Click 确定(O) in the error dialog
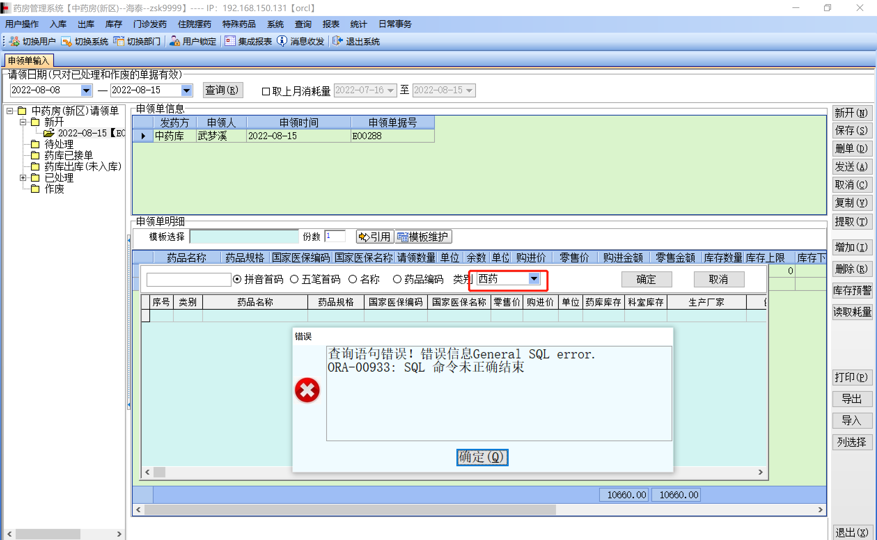 coord(482,457)
